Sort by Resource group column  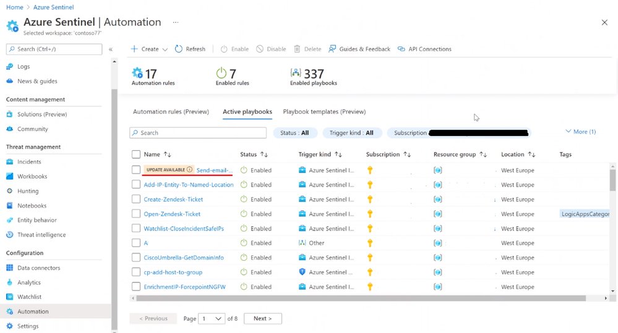[x=460, y=154]
